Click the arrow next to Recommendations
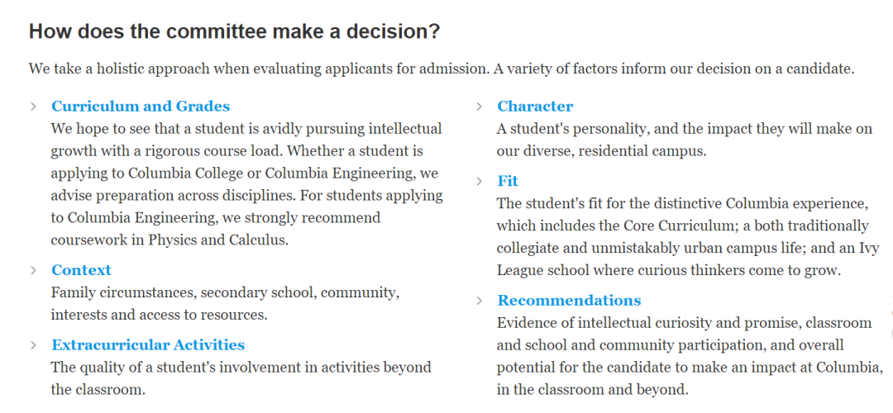Screen dimensions: 893x413 479,300
